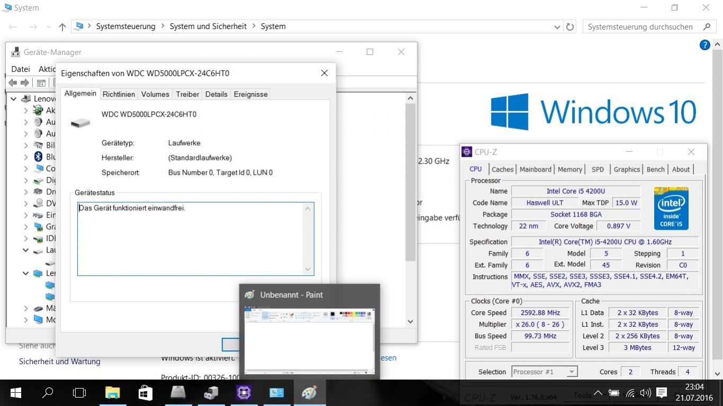Collapse the Lenovo root node in device tree
This screenshot has height=406, width=723.
[14, 98]
